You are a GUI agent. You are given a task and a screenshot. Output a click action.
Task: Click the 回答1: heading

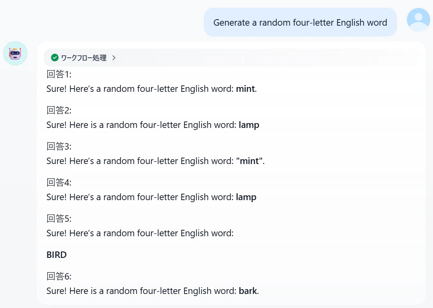tap(59, 74)
